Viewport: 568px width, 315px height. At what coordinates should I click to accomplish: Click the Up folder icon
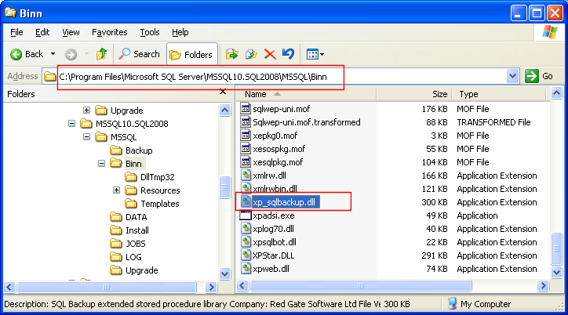coord(101,54)
